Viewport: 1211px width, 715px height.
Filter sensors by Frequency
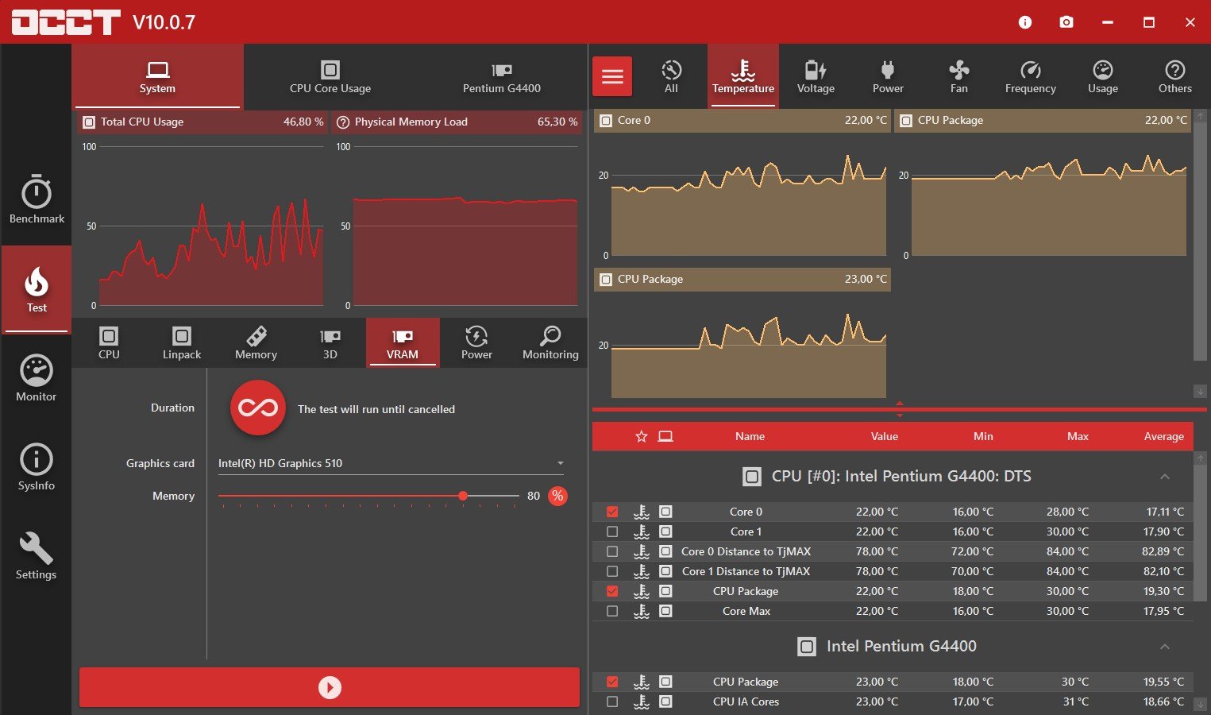pos(1031,76)
